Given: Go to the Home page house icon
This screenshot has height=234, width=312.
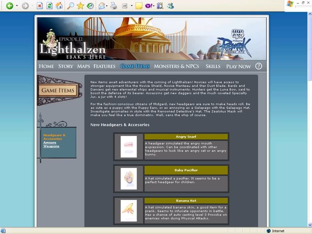Looking at the screenshot, I should [59, 6].
